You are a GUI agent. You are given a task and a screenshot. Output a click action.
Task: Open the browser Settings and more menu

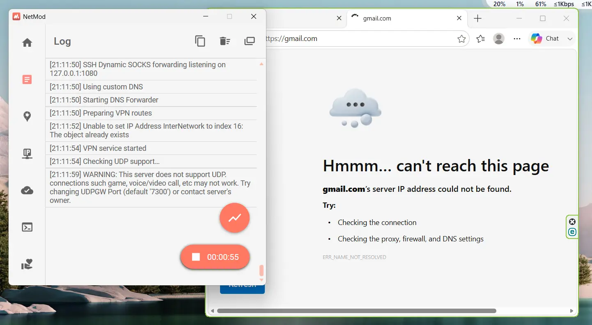point(517,39)
